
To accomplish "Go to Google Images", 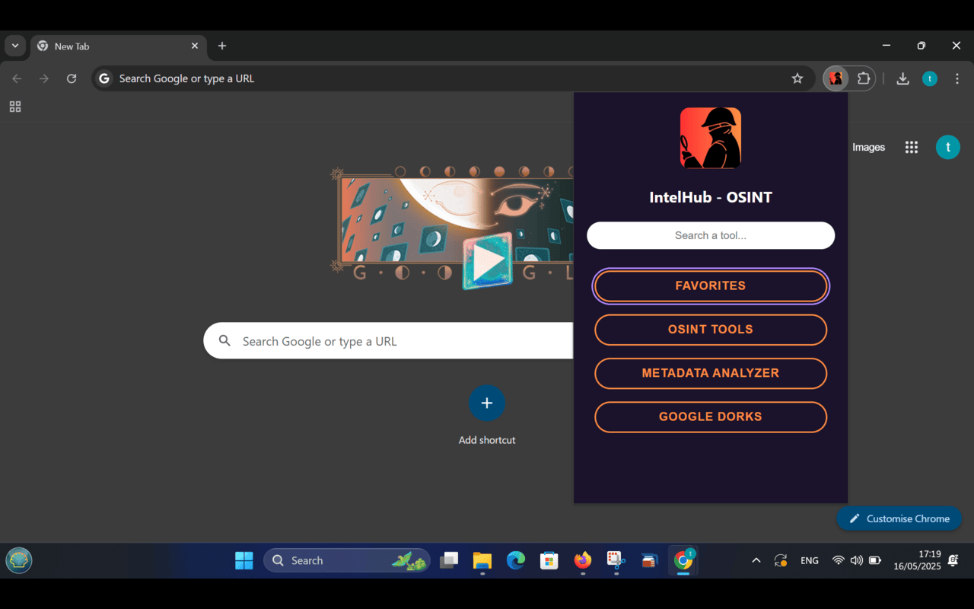I will [867, 147].
